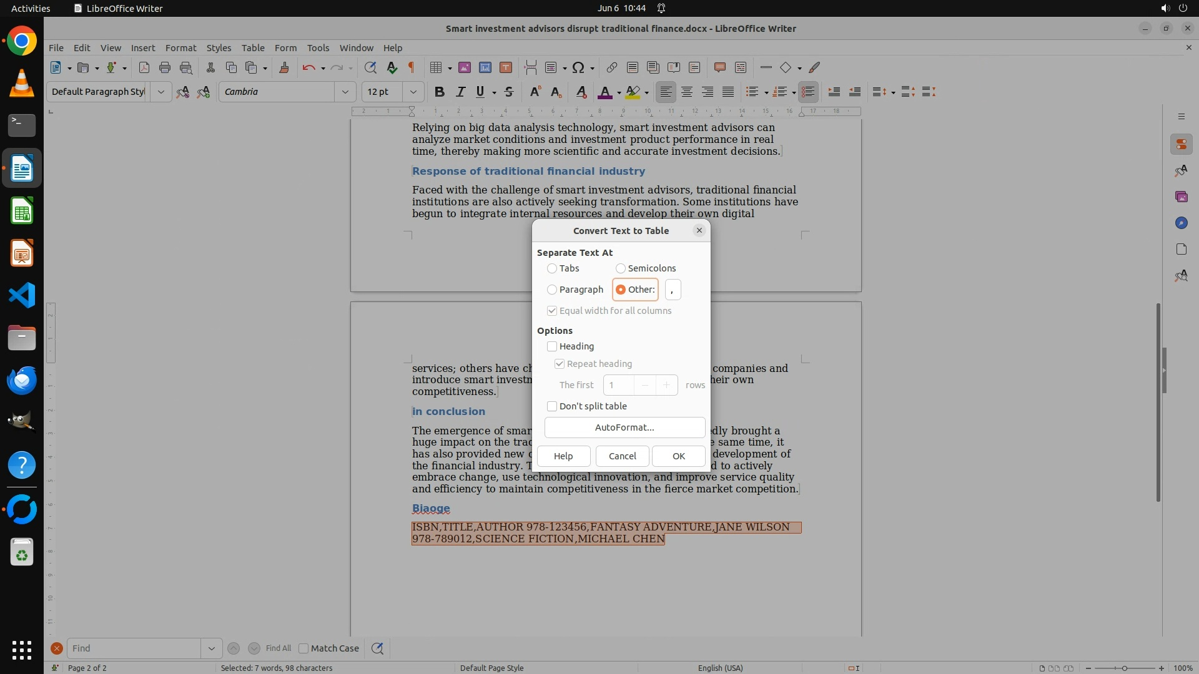Expand the paragraph style dropdown

(x=160, y=92)
